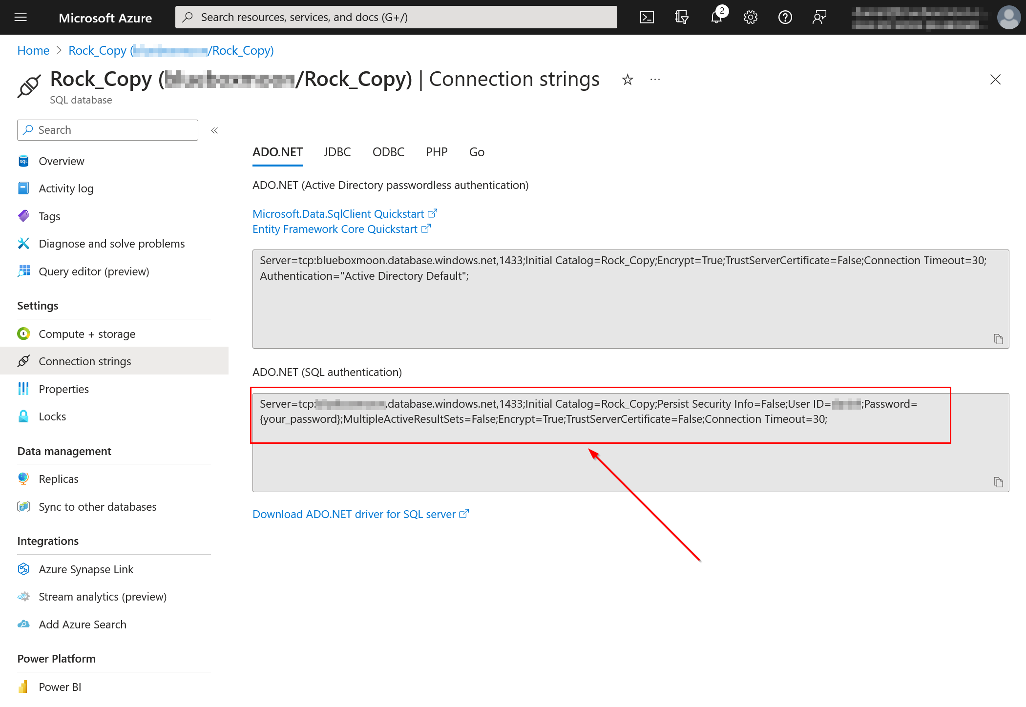The image size is (1026, 707).
Task: Open Cloud Shell from top bar
Action: coord(647,18)
